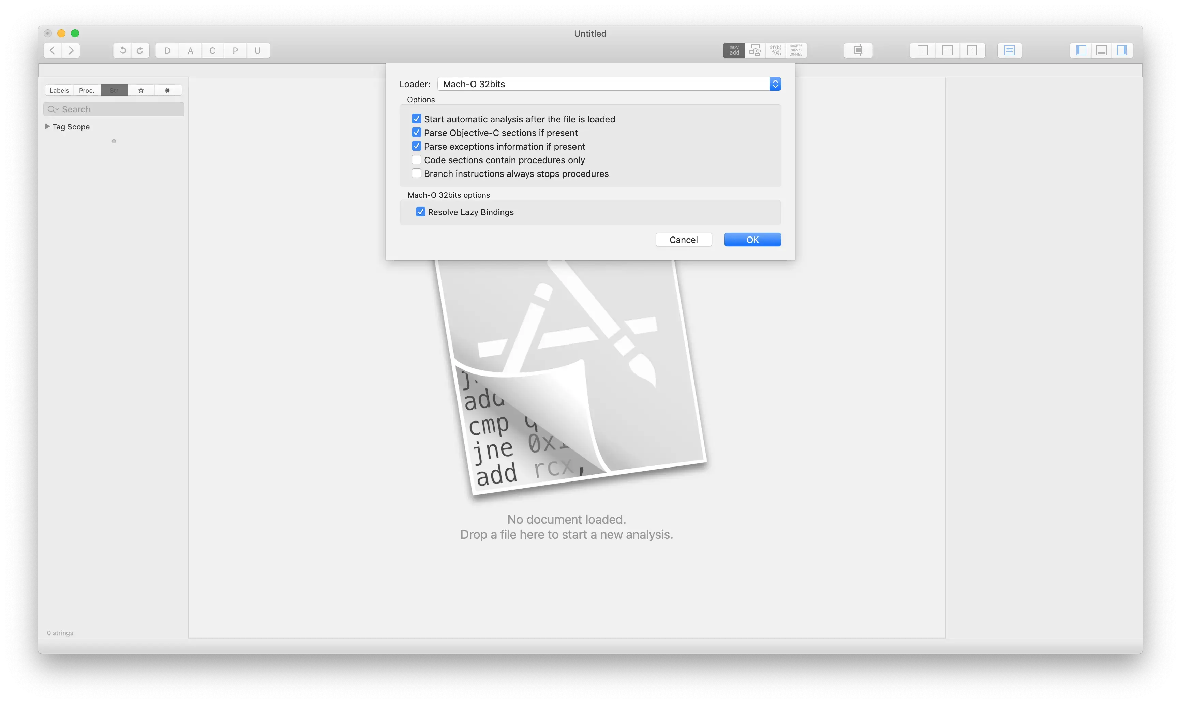This screenshot has width=1181, height=704.
Task: Mark as code with the C button
Action: pyautogui.click(x=212, y=50)
